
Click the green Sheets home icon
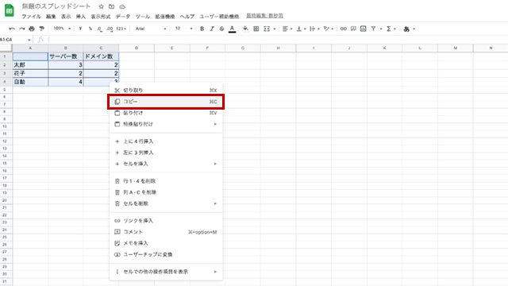[10, 10]
